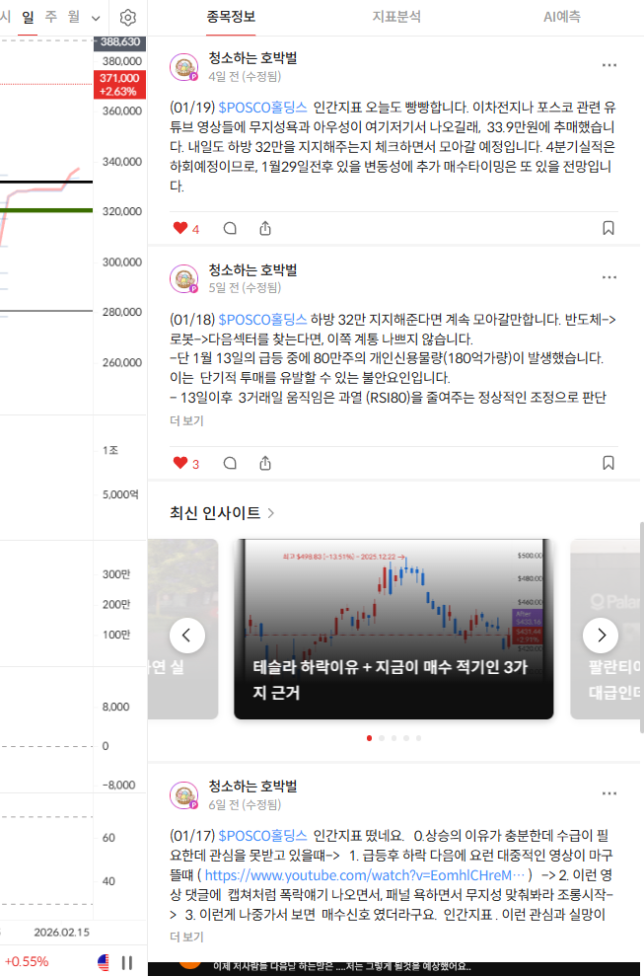Image resolution: width=644 pixels, height=976 pixels.
Task: Select the 월 (monthly) chart period
Action: (x=74, y=17)
